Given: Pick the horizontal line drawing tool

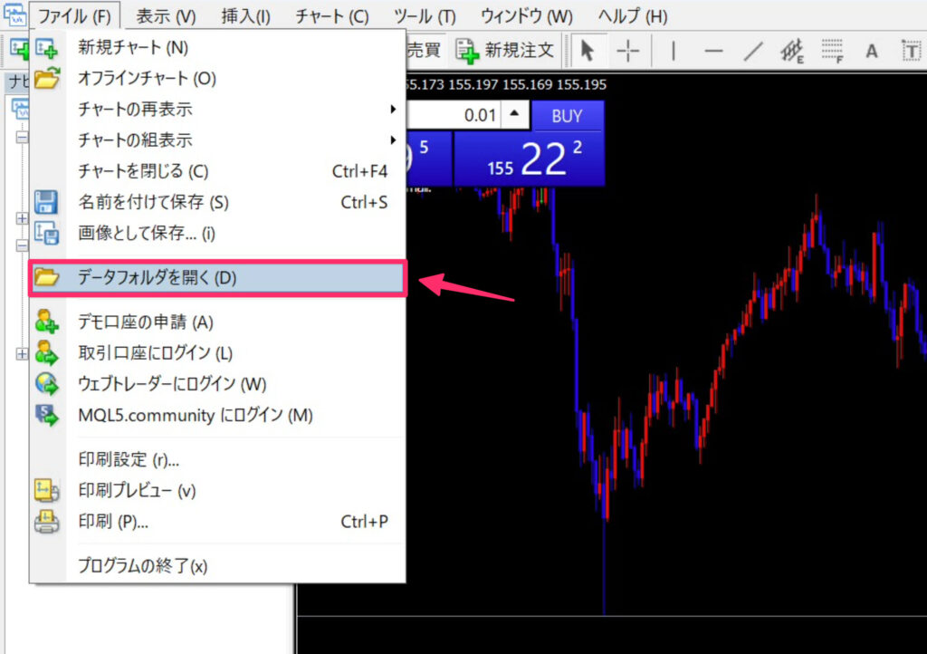Looking at the screenshot, I should (713, 51).
